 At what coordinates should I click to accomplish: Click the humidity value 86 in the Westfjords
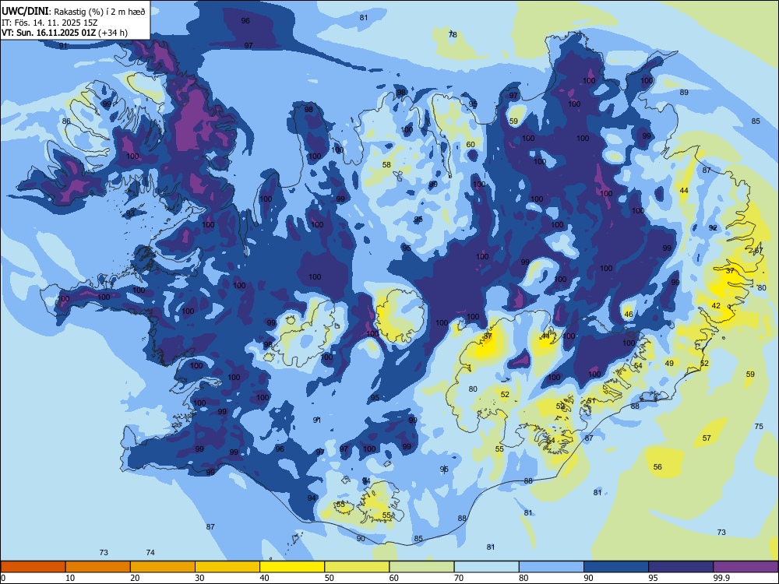tap(66, 121)
